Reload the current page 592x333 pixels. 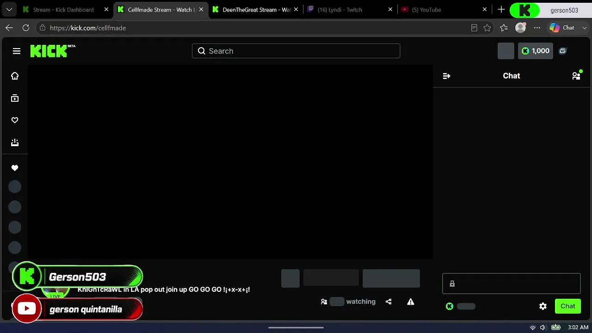(26, 28)
